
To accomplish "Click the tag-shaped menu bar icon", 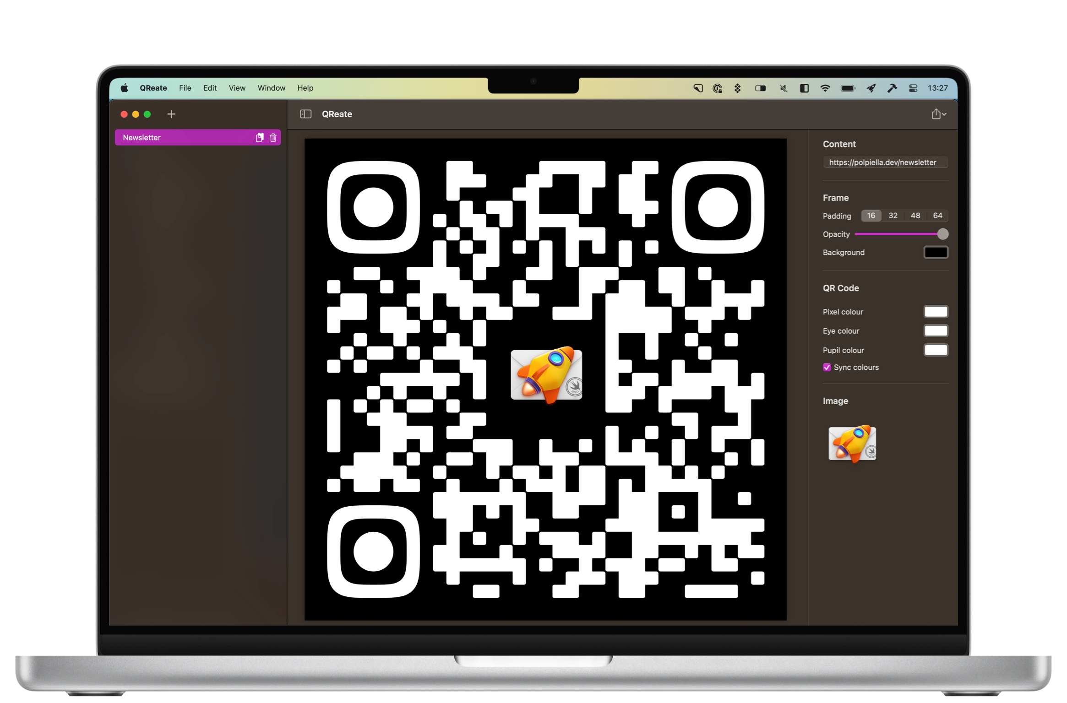I will (698, 88).
